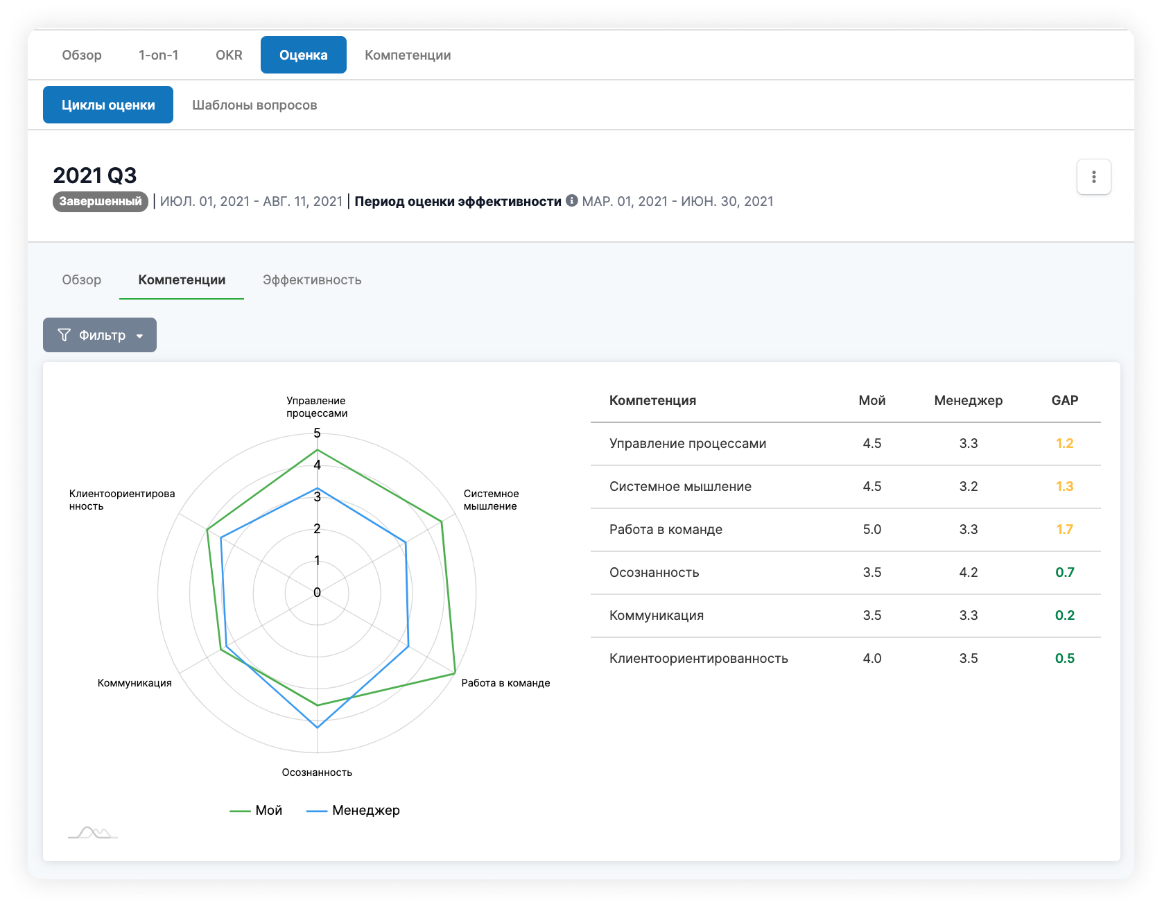Viewport: 1162px width, 907px height.
Task: Open the 1-on-1 tab
Action: click(159, 55)
